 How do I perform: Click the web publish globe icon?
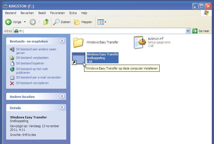[x=12, y=69]
